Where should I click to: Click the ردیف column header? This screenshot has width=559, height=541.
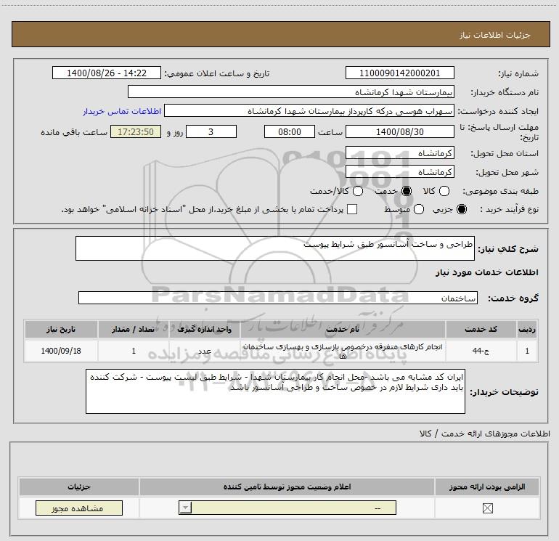527,329
